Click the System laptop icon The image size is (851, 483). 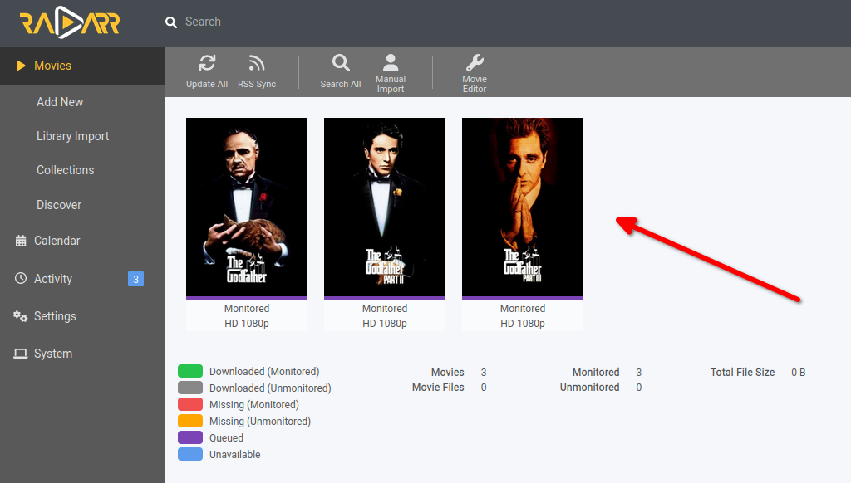pyautogui.click(x=21, y=354)
